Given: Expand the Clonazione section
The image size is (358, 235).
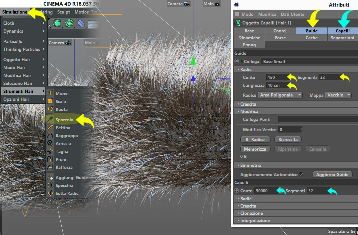Looking at the screenshot, I should [238, 213].
